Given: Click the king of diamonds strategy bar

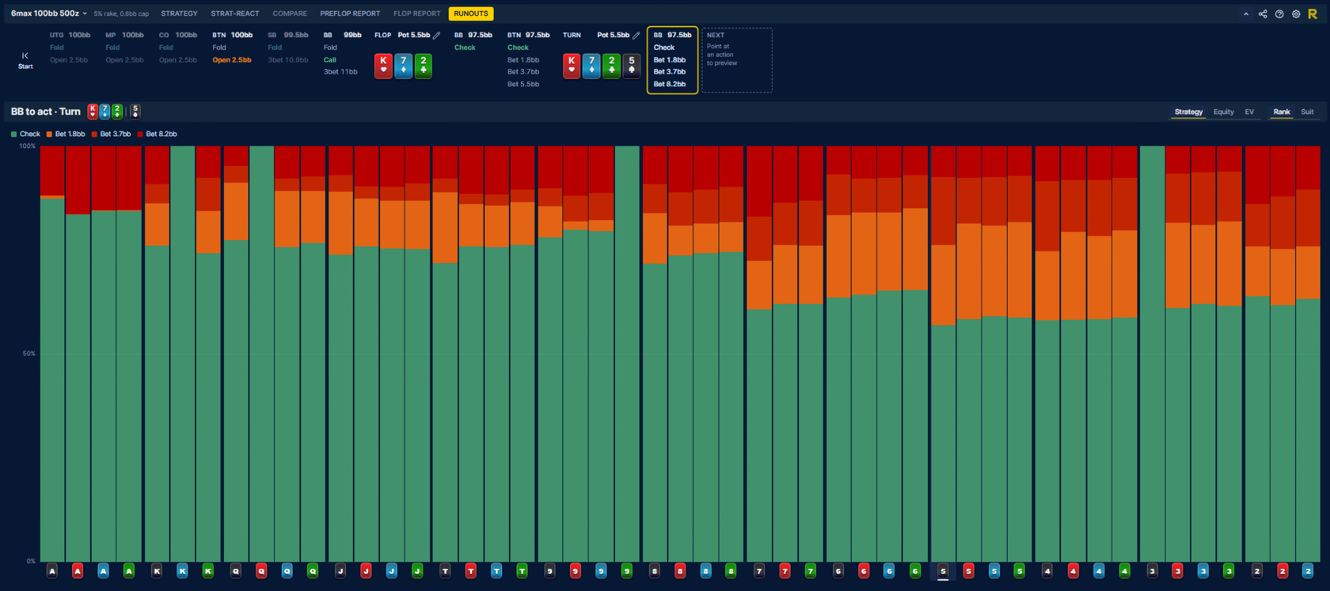Looking at the screenshot, I should [182, 353].
